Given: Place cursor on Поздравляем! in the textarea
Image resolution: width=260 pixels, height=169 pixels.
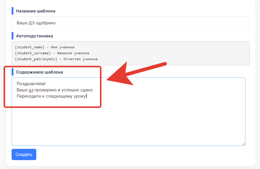Looking at the screenshot, I should click(29, 84).
